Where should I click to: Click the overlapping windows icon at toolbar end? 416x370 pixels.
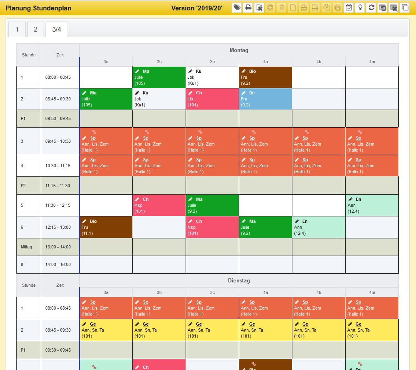tap(405, 8)
